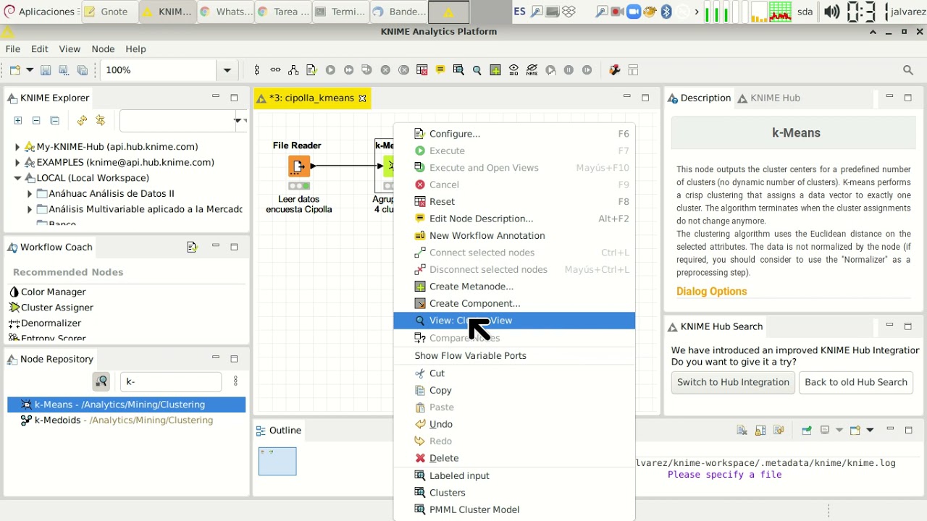Click the Save icon in toolbar
The height and width of the screenshot is (521, 927).
point(46,70)
